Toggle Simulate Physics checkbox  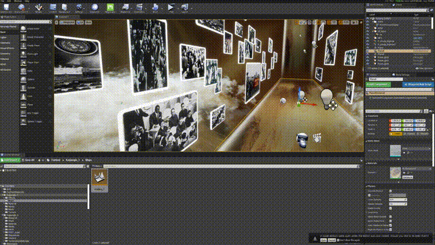click(x=390, y=191)
